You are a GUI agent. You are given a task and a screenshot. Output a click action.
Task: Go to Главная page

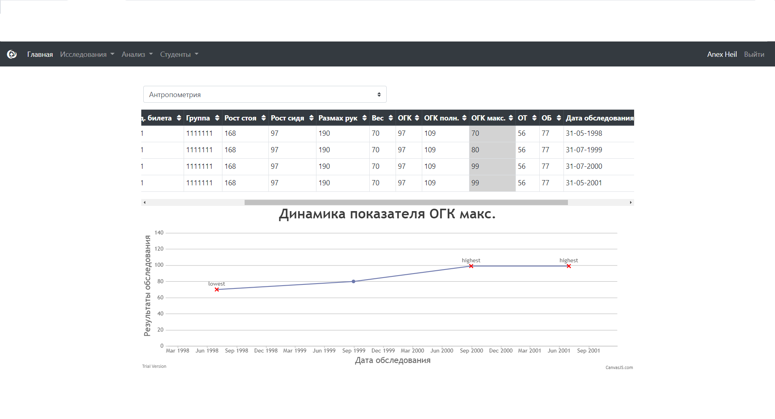(40, 54)
